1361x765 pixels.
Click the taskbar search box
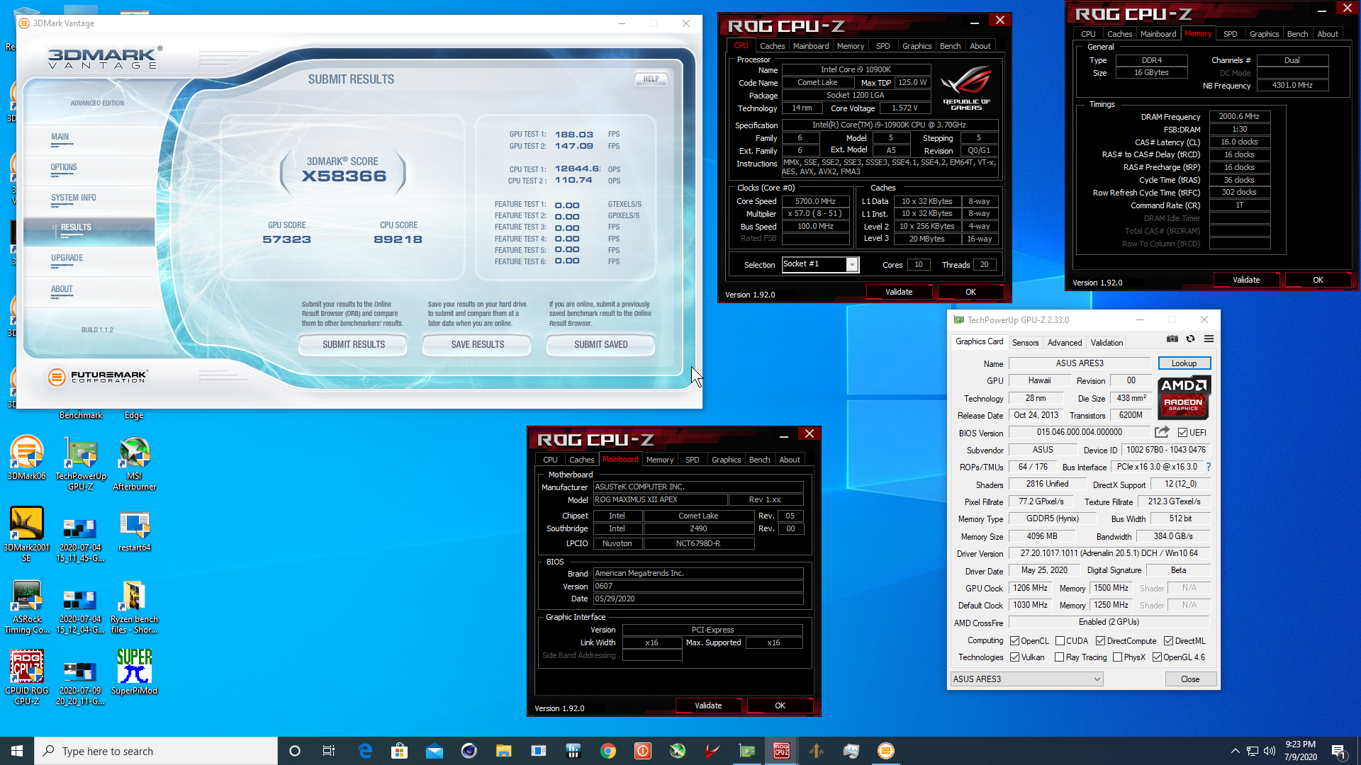click(x=156, y=751)
